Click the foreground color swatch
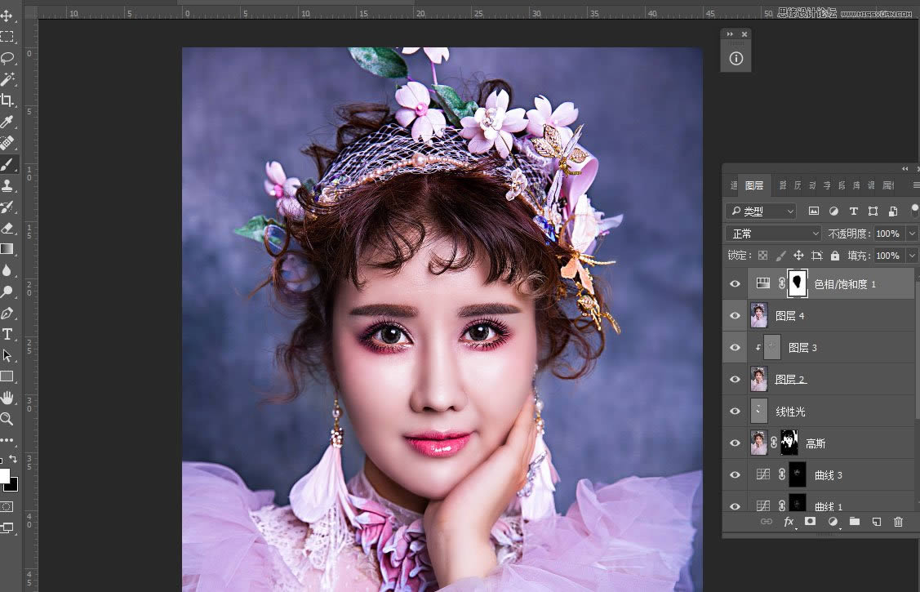Image resolution: width=920 pixels, height=592 pixels. (3, 475)
